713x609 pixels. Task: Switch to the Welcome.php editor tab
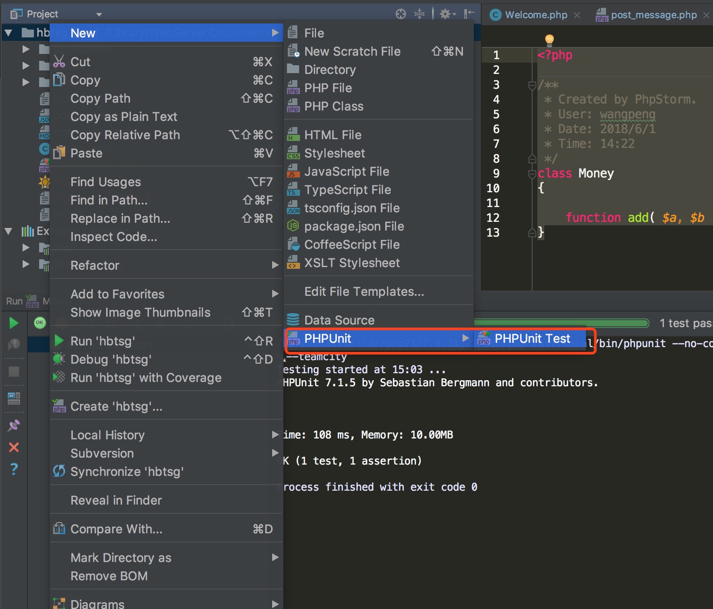pos(536,15)
